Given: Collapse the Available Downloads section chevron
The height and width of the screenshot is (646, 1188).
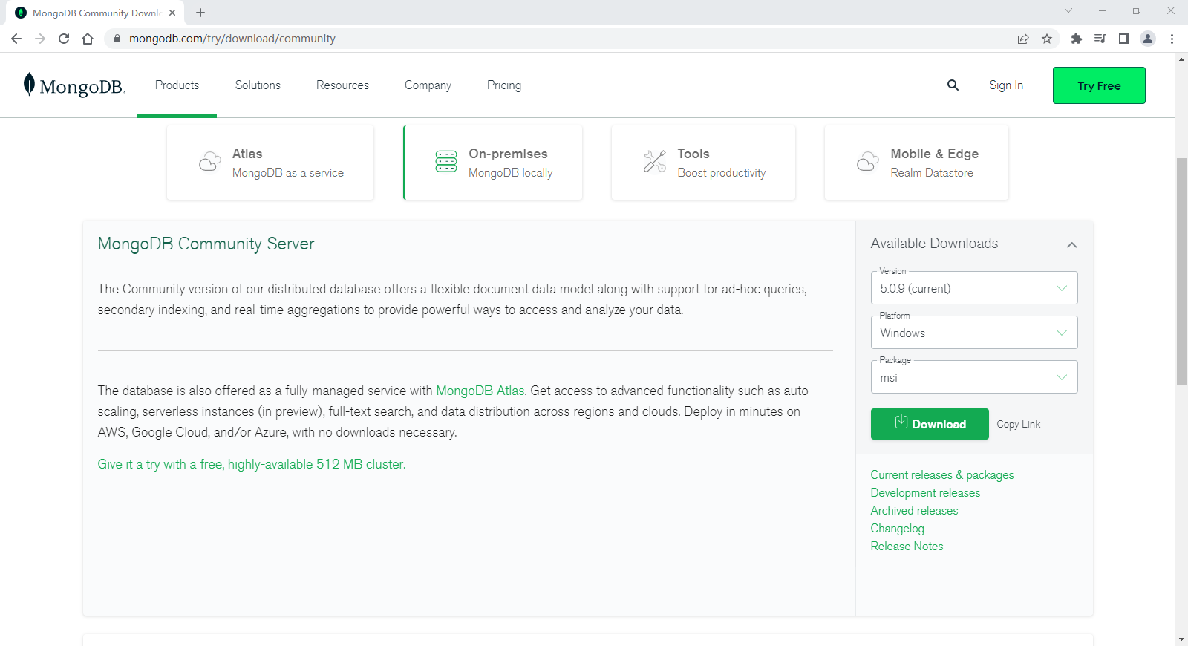Looking at the screenshot, I should [1071, 244].
